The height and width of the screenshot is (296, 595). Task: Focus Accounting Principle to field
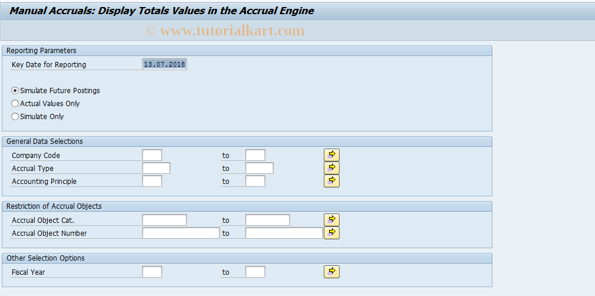[x=255, y=181]
